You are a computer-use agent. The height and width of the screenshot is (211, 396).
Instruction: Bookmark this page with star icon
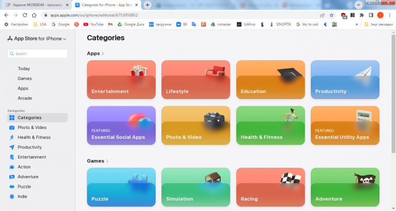pyautogui.click(x=332, y=15)
